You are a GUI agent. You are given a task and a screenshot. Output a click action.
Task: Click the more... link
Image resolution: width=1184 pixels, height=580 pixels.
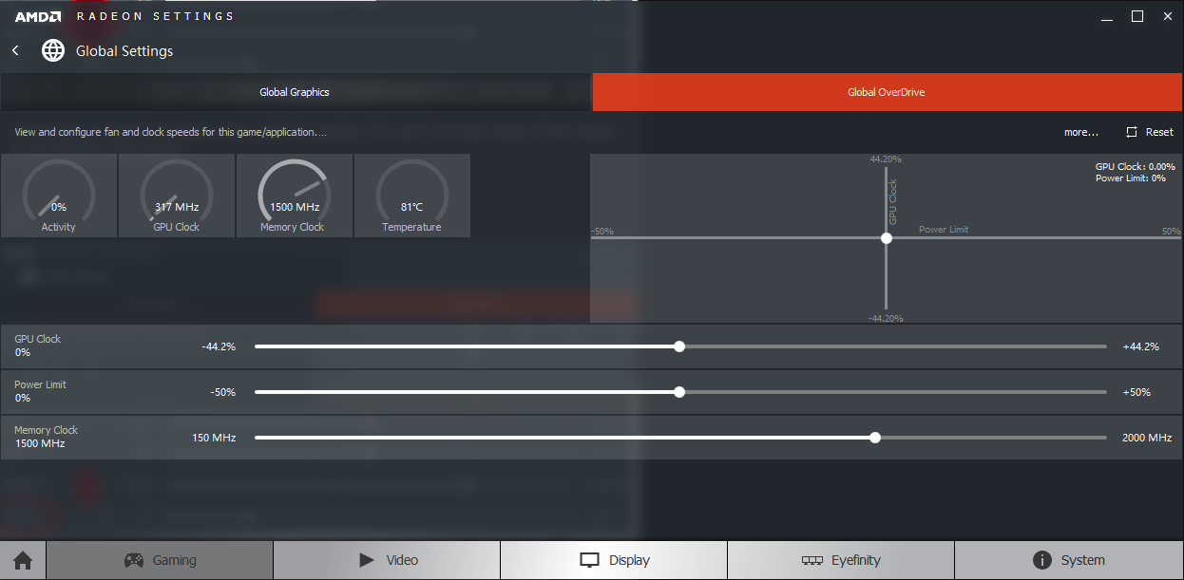(1081, 132)
